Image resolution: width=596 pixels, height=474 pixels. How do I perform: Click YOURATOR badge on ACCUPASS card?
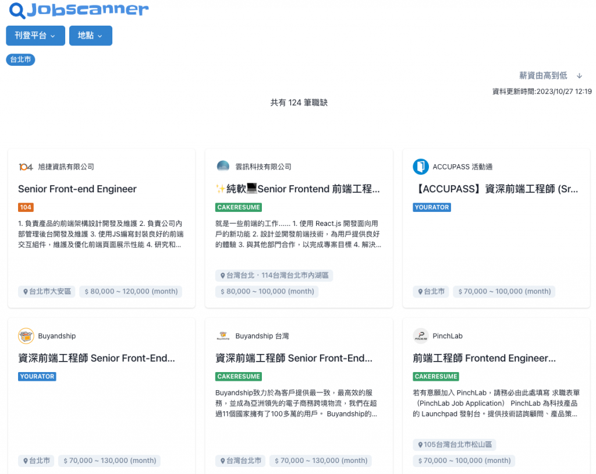pos(432,207)
